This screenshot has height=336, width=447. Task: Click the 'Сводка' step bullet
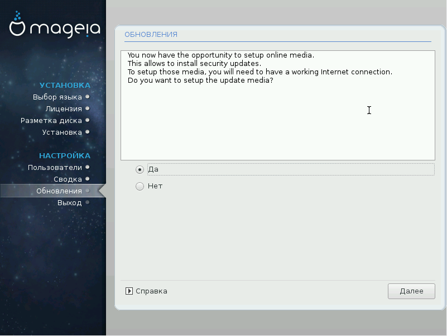point(88,179)
